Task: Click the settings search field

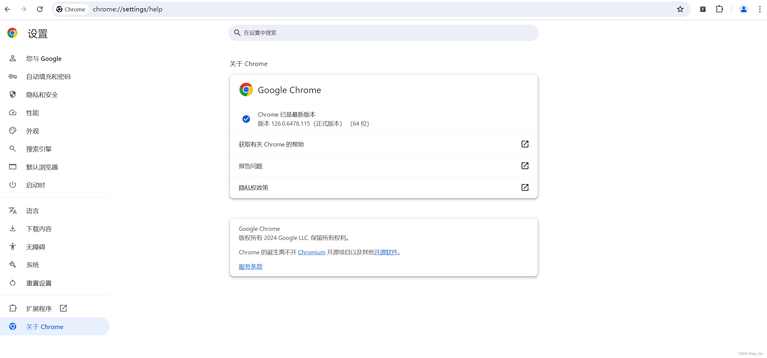Action: [x=384, y=33]
